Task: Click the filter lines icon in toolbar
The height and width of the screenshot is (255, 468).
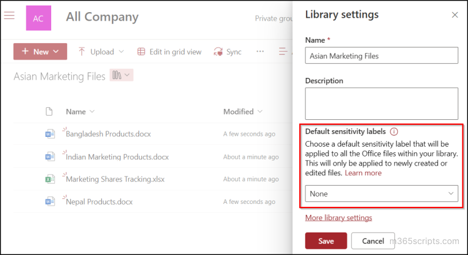Action: pos(283,51)
